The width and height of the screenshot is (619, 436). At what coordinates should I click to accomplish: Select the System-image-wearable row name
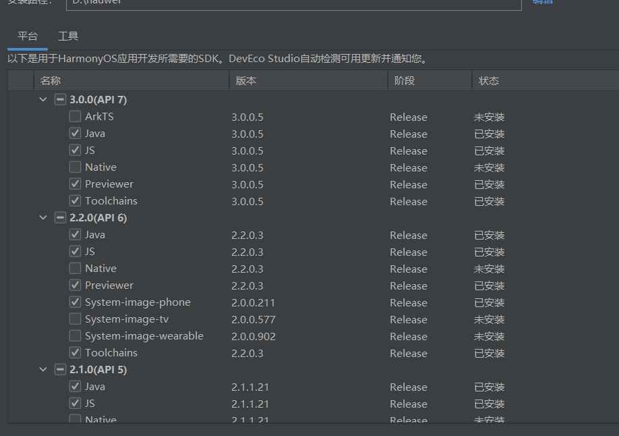coord(144,336)
